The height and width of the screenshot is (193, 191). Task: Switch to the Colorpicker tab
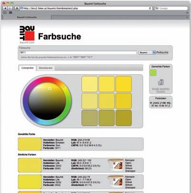point(27,68)
